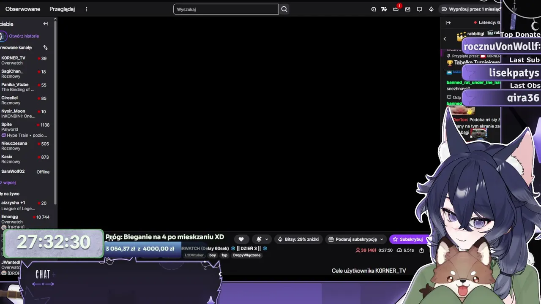This screenshot has height=304, width=541.
Task: Open Kasix channel in sidebar
Action: click(x=25, y=159)
